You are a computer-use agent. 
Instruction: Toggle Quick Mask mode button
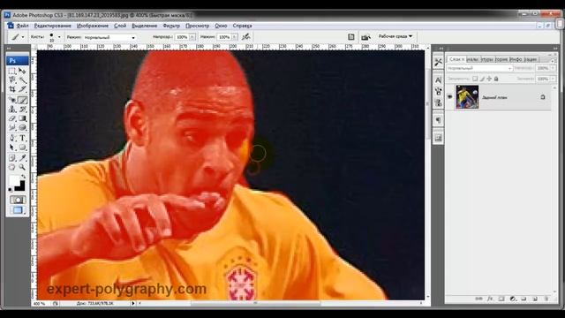tap(18, 200)
